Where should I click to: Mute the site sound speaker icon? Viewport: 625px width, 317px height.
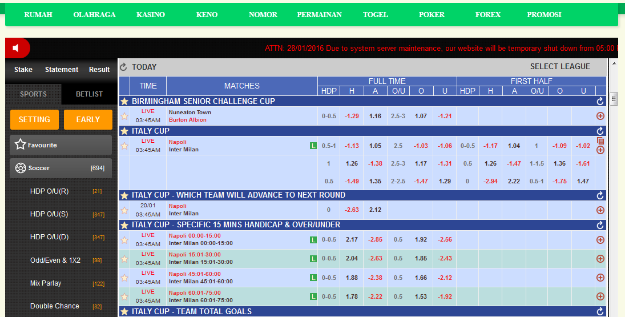tap(16, 48)
